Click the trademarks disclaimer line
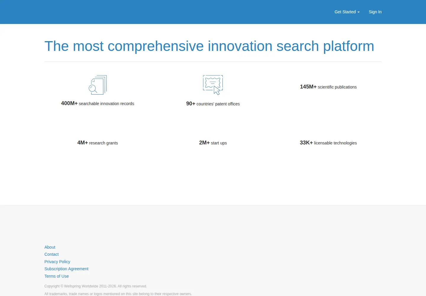The image size is (426, 296). pyautogui.click(x=118, y=294)
